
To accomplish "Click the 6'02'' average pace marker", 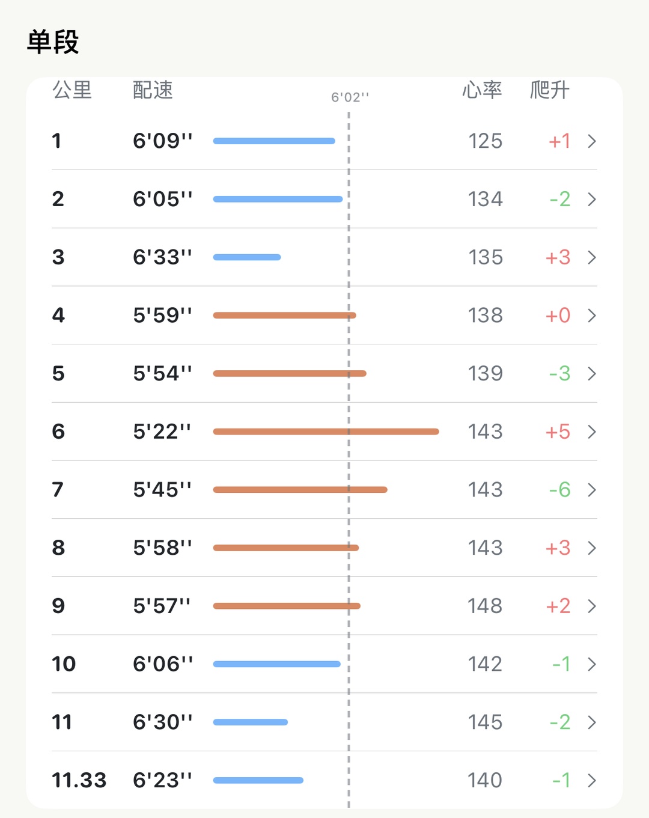I will tap(350, 97).
